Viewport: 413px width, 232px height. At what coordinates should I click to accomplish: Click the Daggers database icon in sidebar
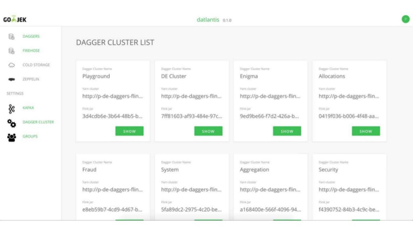11,36
